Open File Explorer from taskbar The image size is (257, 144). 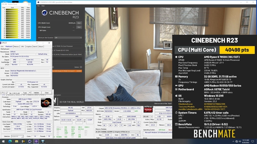point(17,141)
